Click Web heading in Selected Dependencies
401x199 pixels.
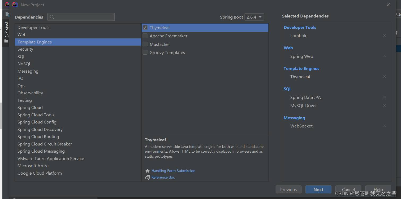click(288, 48)
